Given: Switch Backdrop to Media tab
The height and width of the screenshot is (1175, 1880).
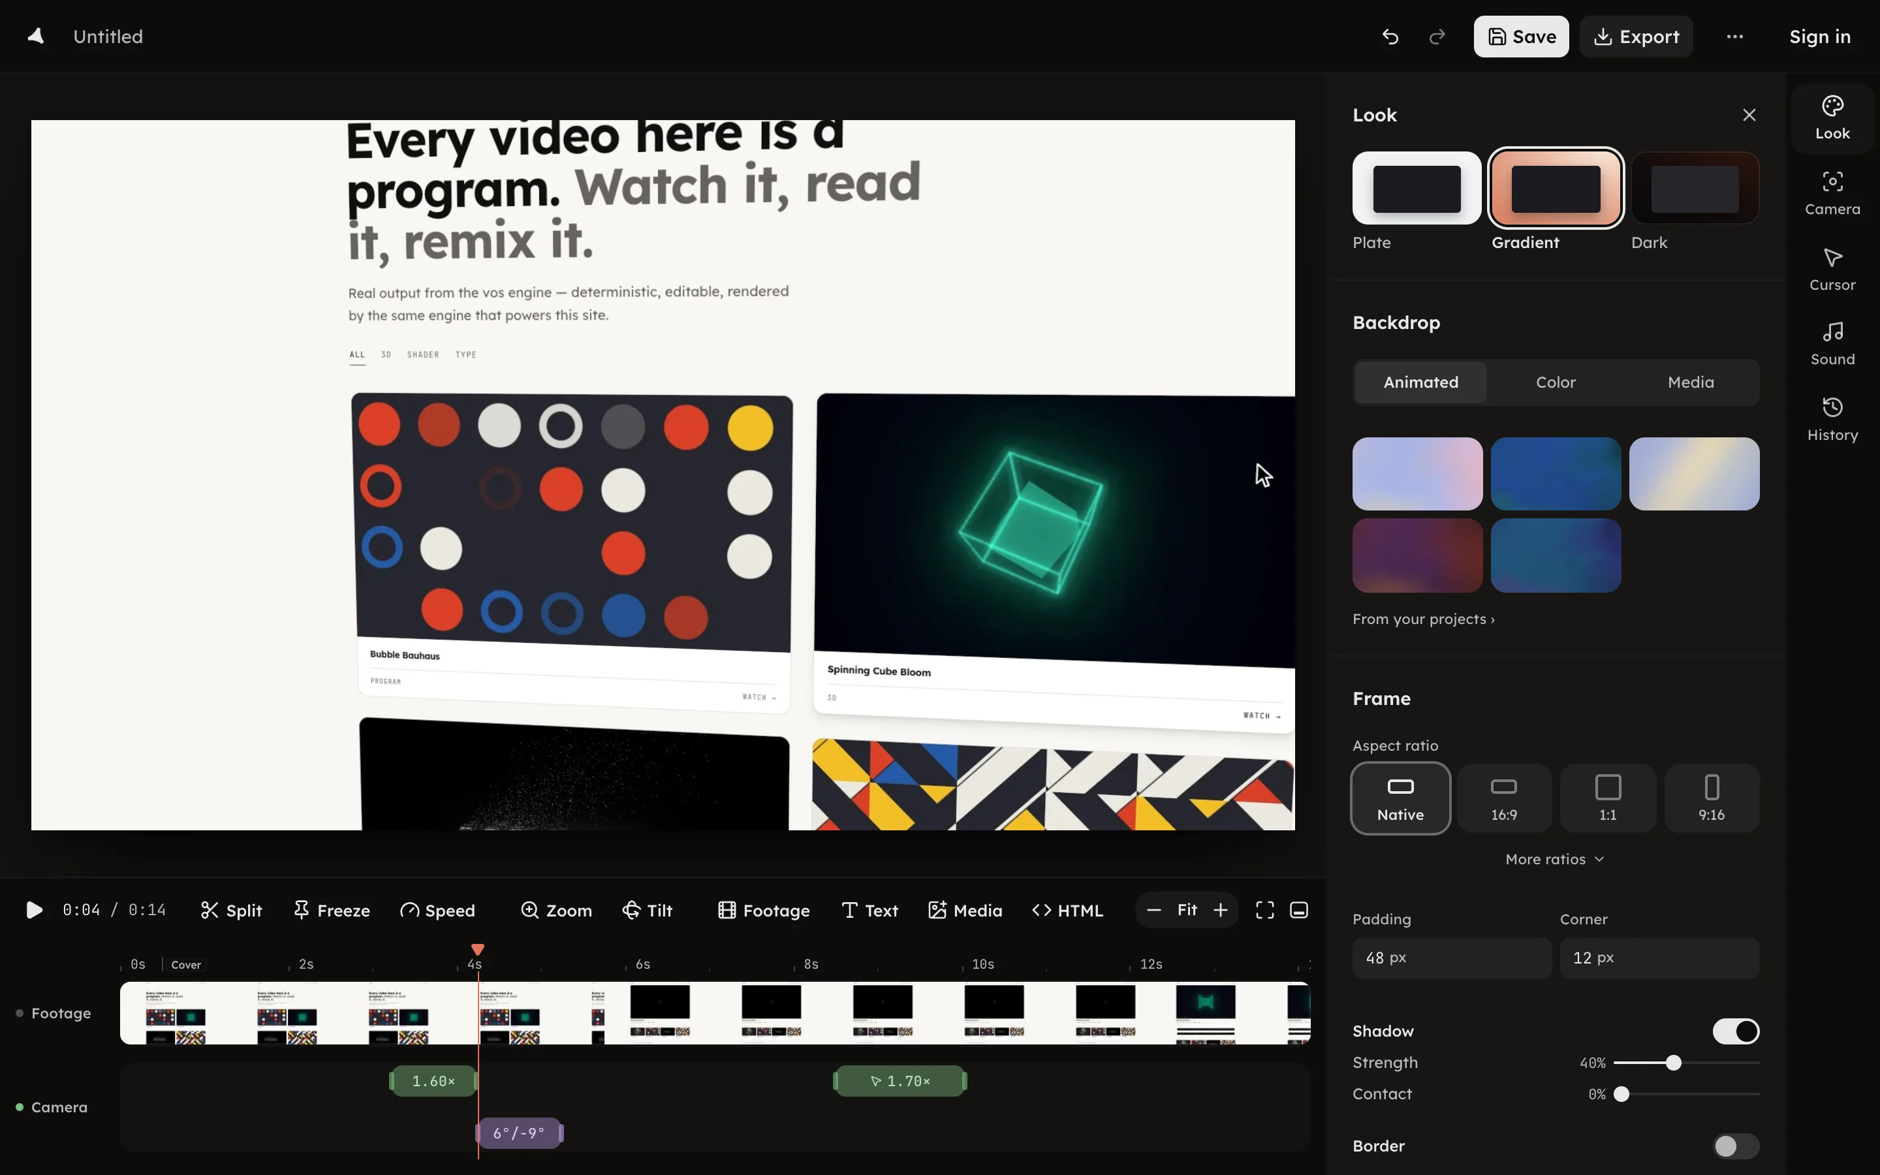Looking at the screenshot, I should click(x=1691, y=383).
